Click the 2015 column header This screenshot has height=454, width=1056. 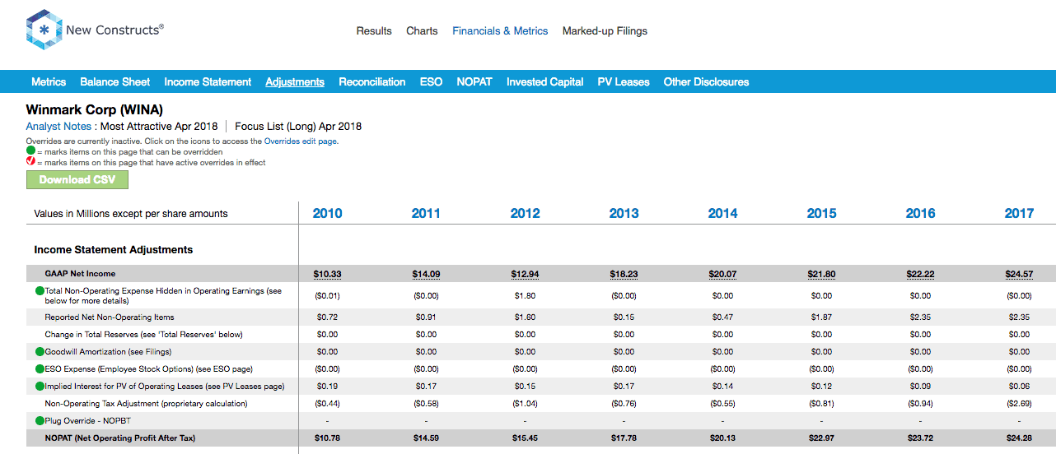pos(821,213)
